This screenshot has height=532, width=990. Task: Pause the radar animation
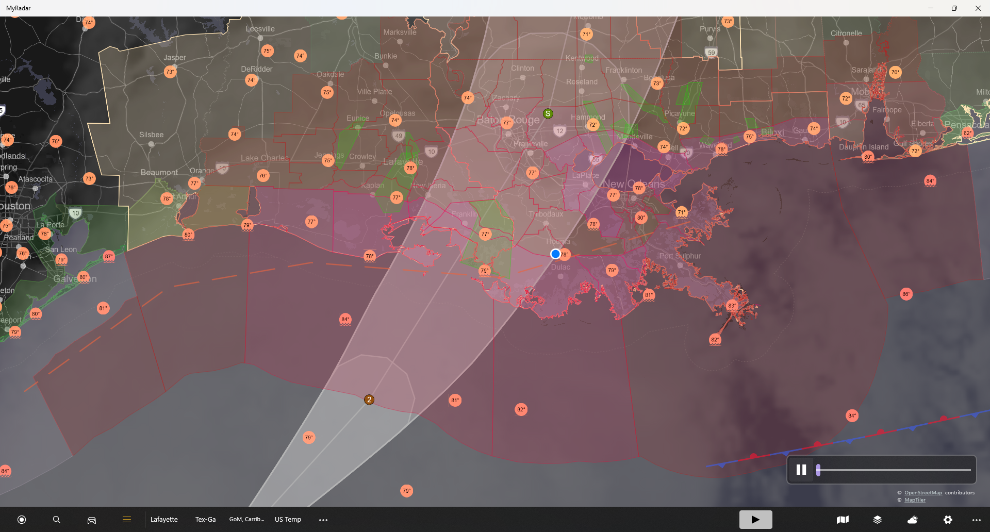801,470
